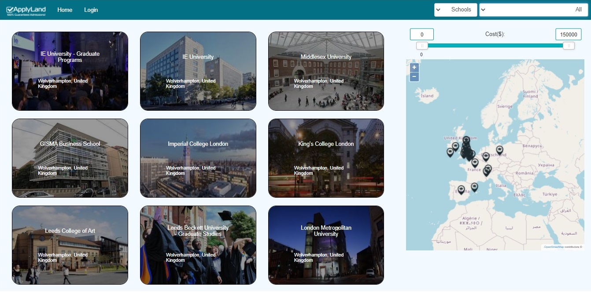Image resolution: width=591 pixels, height=293 pixels.
Task: Go to the Home page
Action: 65,10
